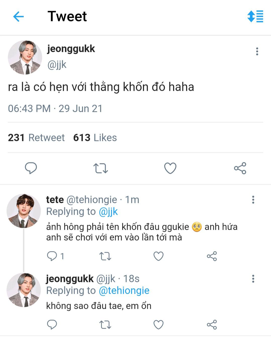Open tete's profile avatar
The height and width of the screenshot is (339, 271).
[24, 211]
